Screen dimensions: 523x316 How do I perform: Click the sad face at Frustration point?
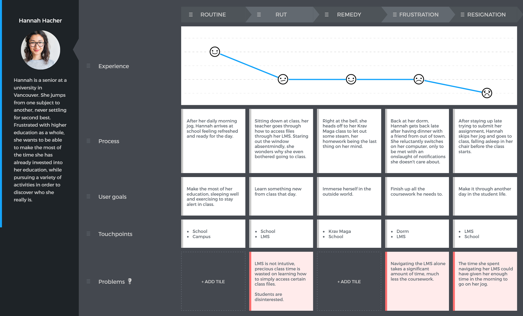(x=419, y=79)
